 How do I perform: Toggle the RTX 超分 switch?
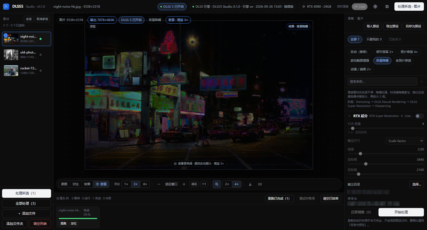click(x=419, y=116)
